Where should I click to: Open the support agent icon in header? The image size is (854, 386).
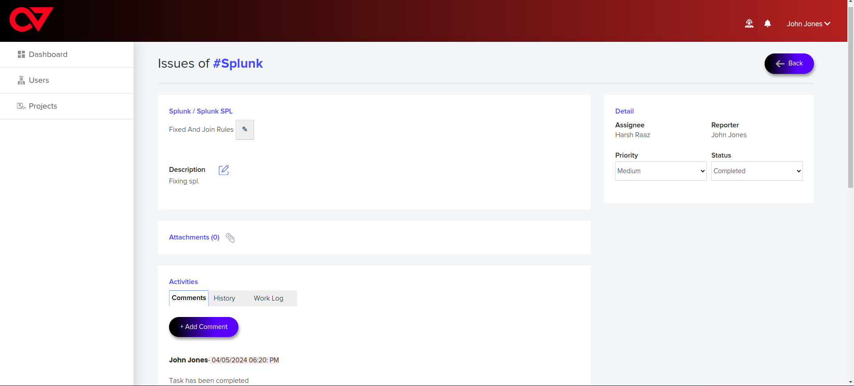pyautogui.click(x=749, y=24)
